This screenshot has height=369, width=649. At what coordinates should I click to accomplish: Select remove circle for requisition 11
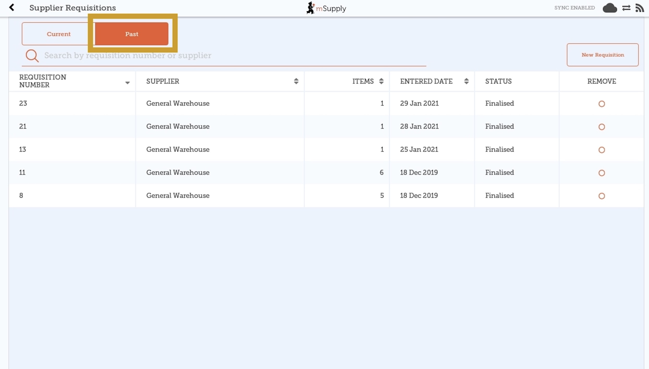[602, 173]
